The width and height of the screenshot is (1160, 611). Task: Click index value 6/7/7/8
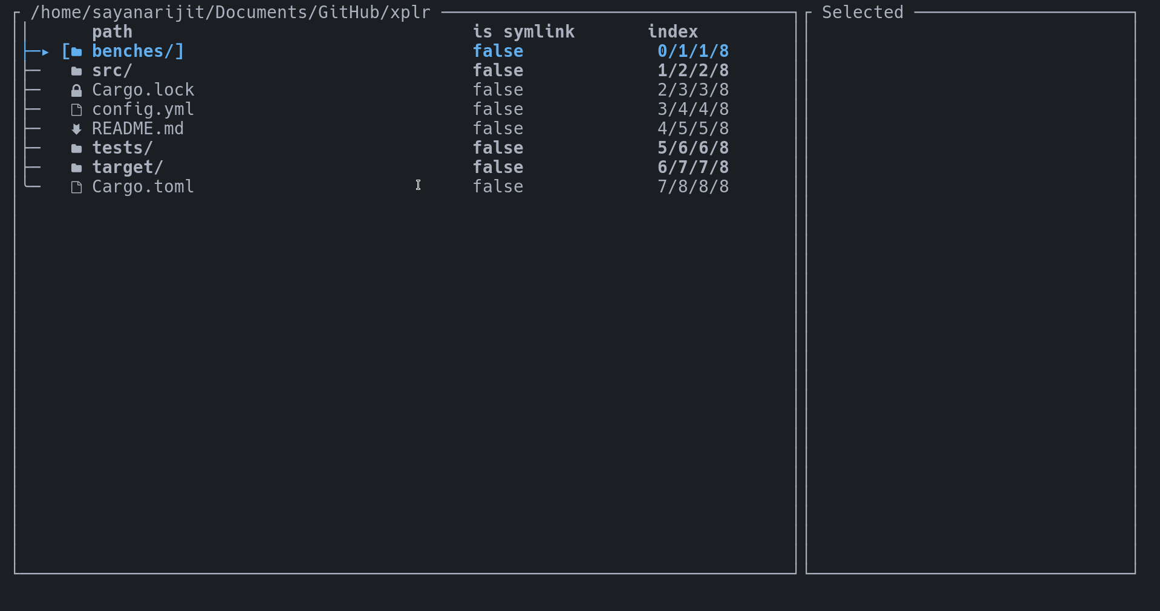(x=693, y=168)
